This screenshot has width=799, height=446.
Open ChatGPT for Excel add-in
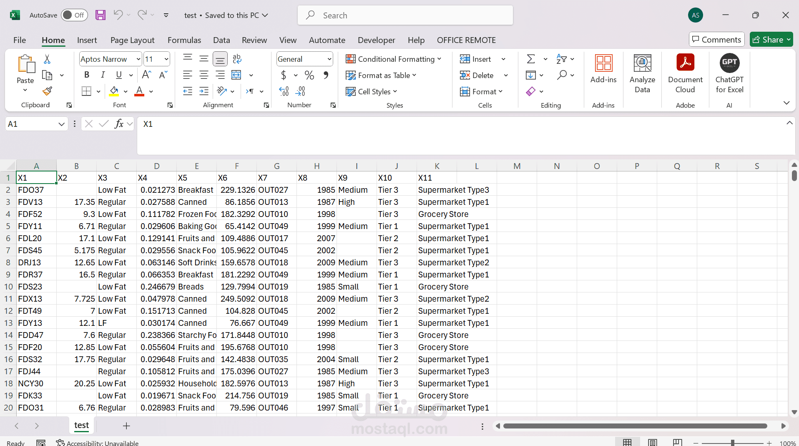tap(729, 74)
